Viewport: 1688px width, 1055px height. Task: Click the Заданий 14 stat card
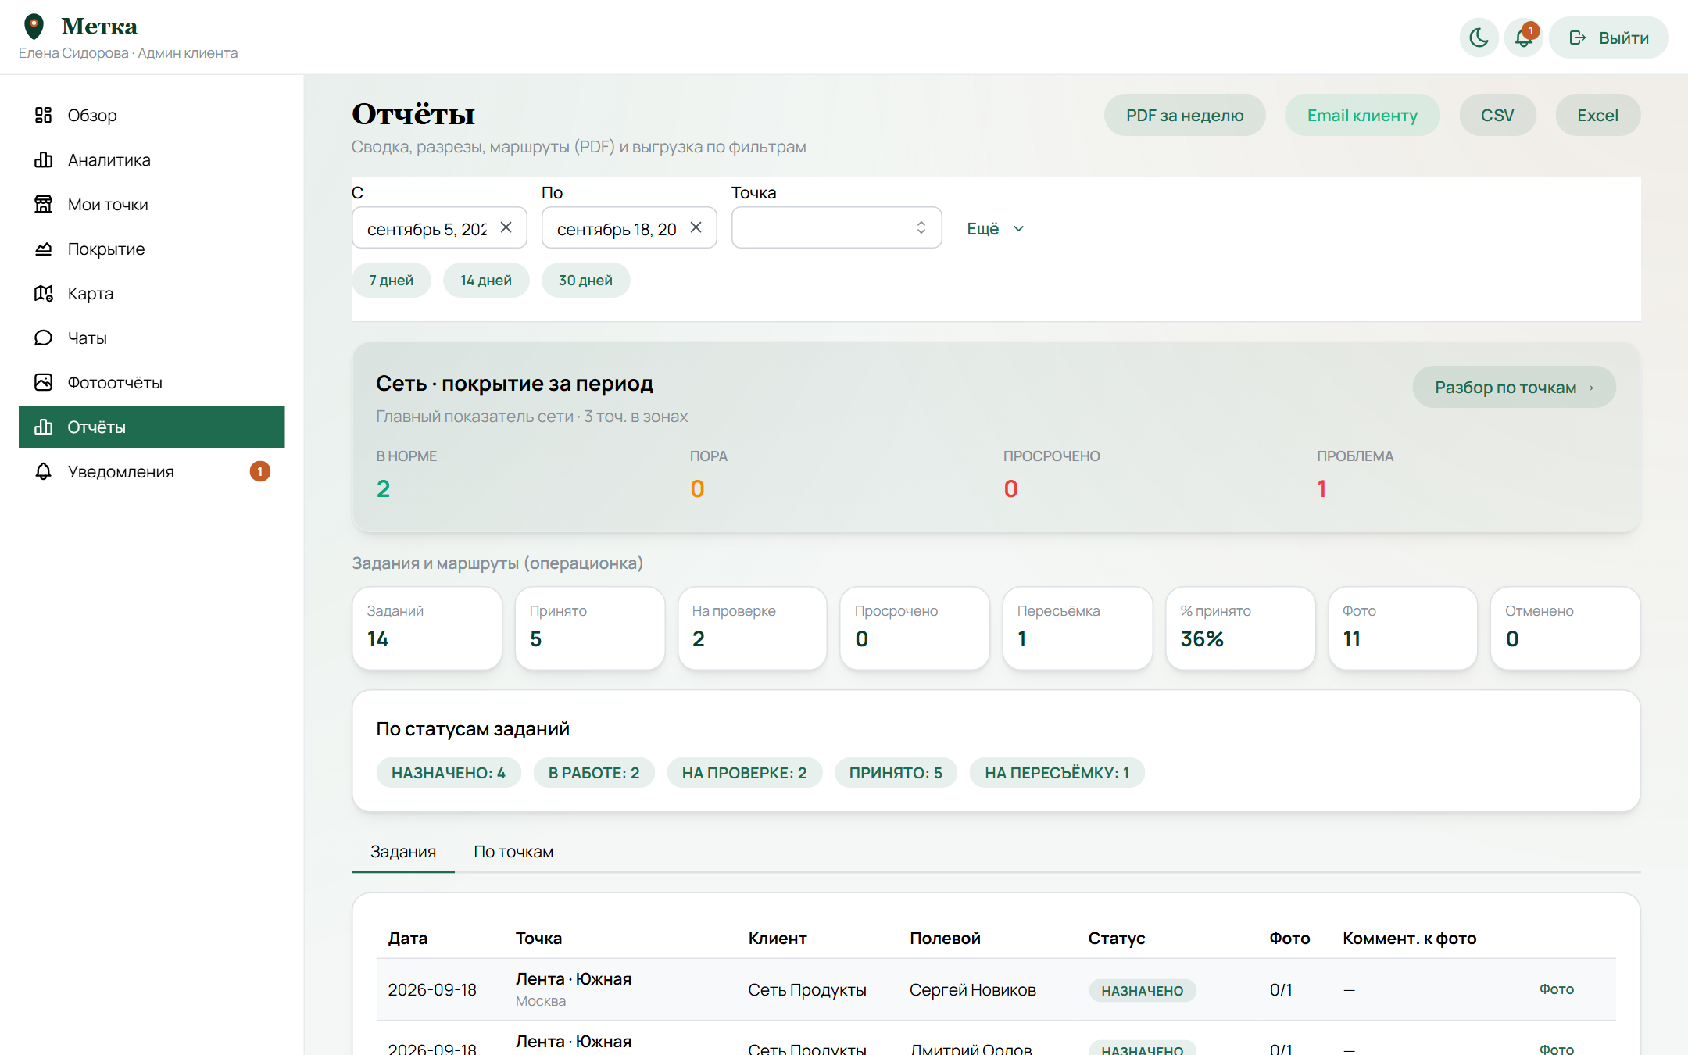click(427, 628)
